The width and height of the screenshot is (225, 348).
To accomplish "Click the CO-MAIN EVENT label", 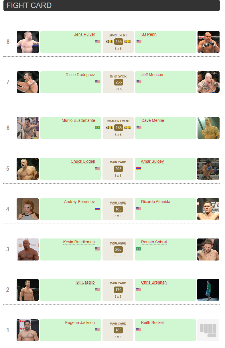I will coord(118,121).
